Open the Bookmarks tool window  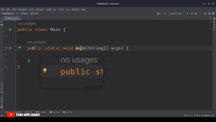coord(2,102)
